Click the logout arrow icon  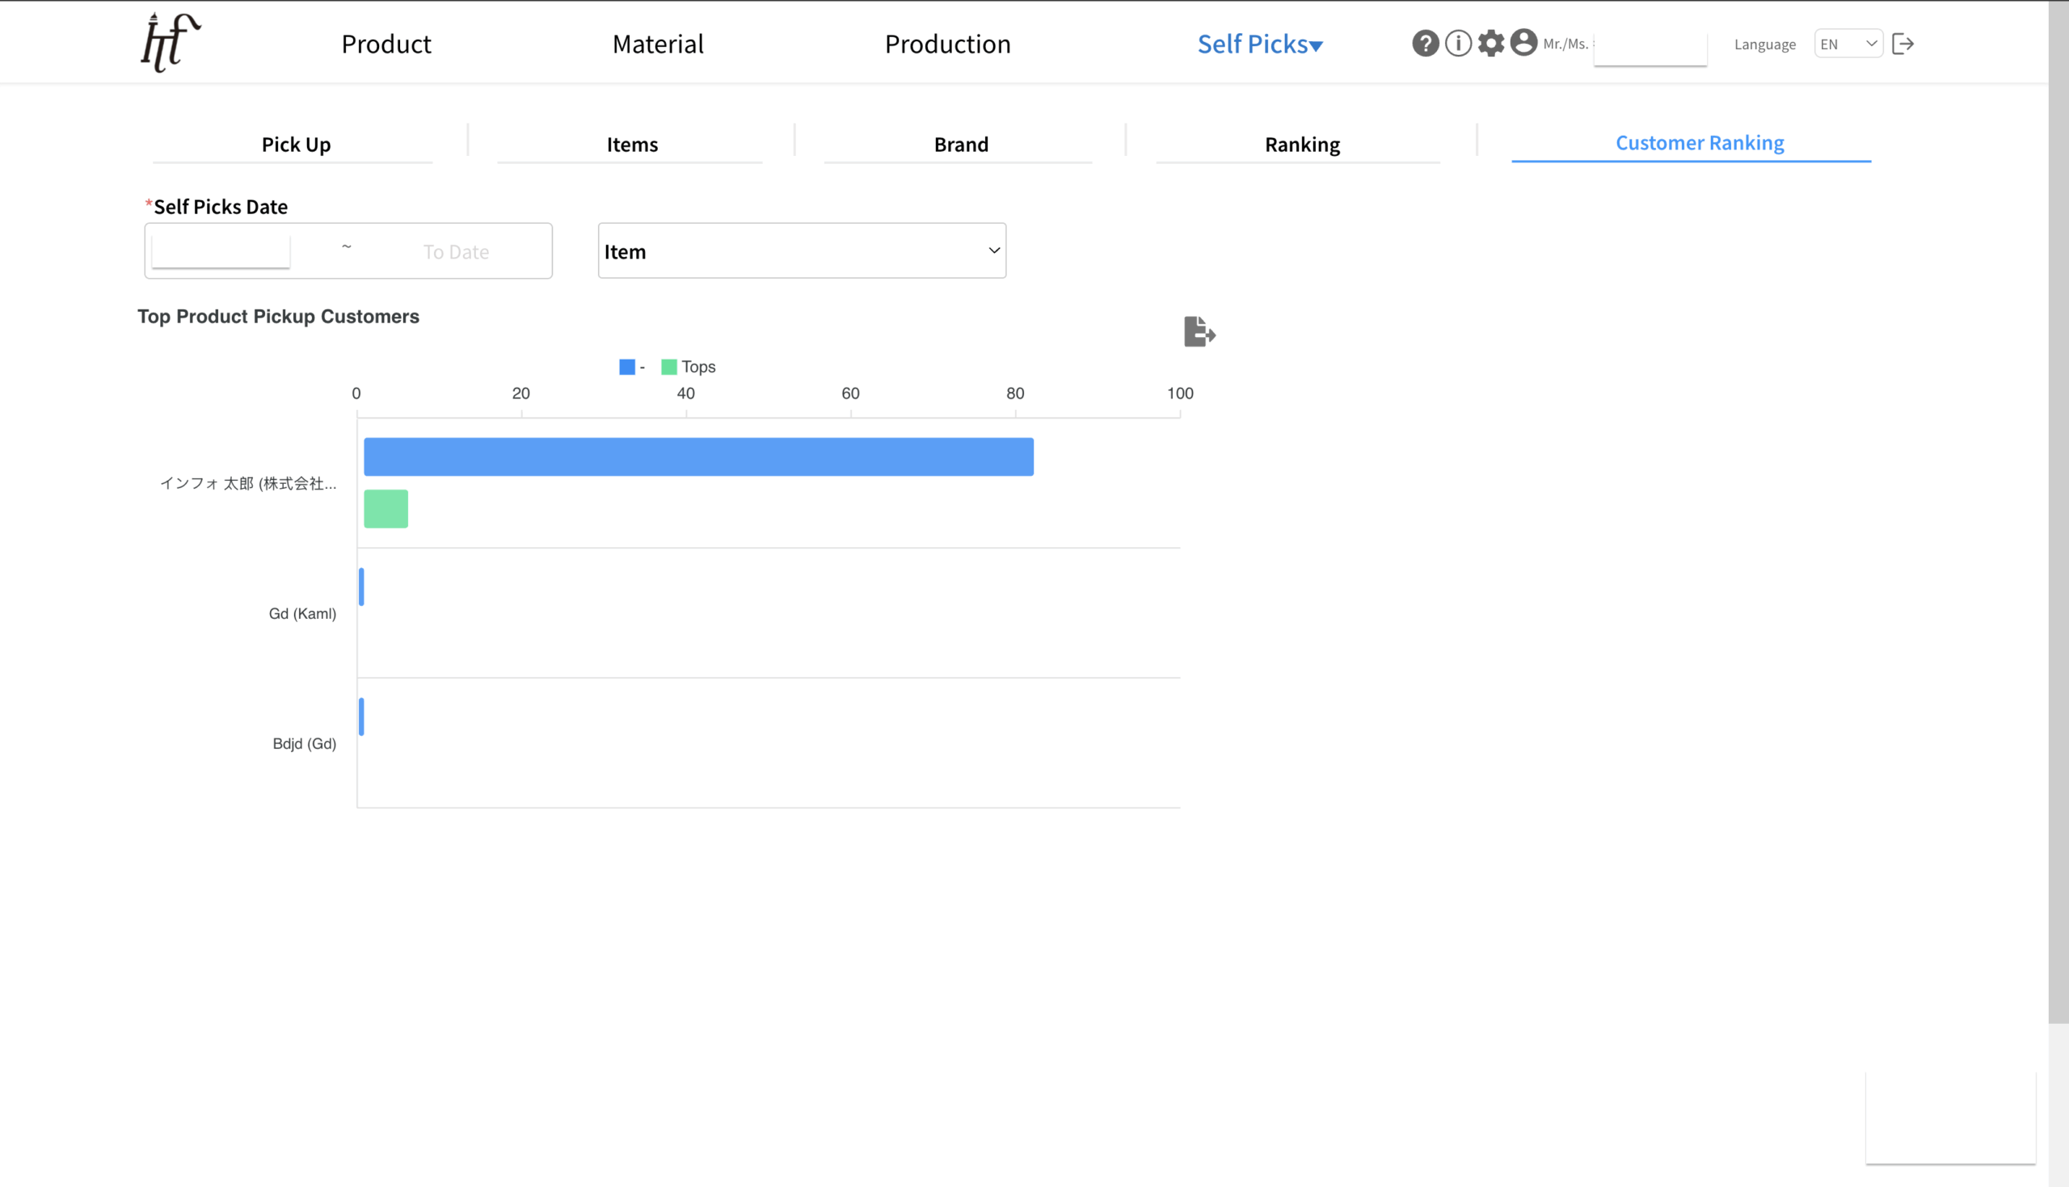[x=1903, y=44]
